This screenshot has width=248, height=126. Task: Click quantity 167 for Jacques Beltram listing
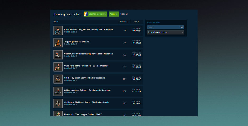(124, 91)
